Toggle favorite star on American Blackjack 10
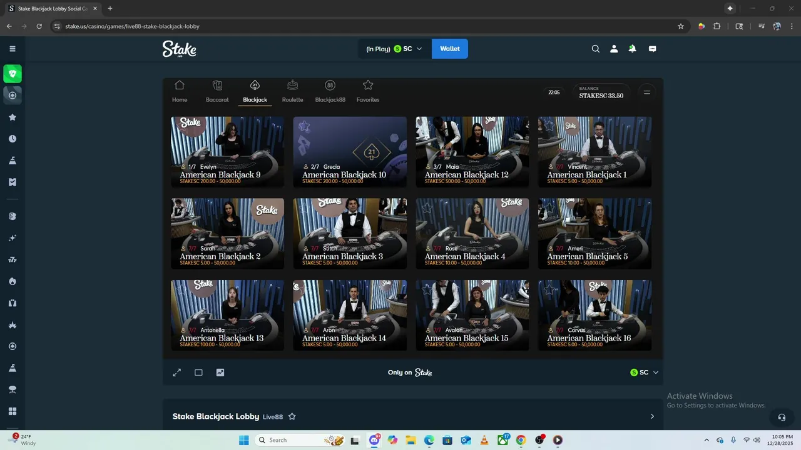 pyautogui.click(x=304, y=127)
